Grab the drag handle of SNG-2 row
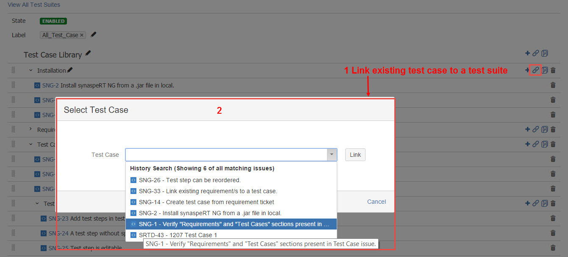568x257 pixels. click(x=13, y=85)
